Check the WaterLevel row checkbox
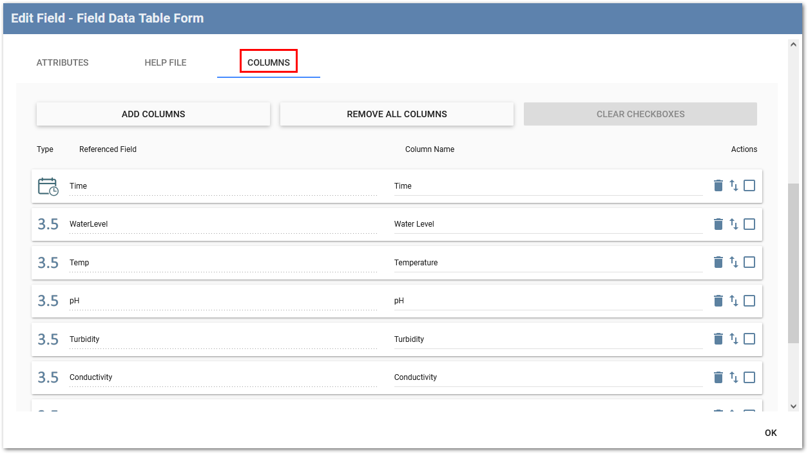This screenshot has height=454, width=808. point(749,224)
